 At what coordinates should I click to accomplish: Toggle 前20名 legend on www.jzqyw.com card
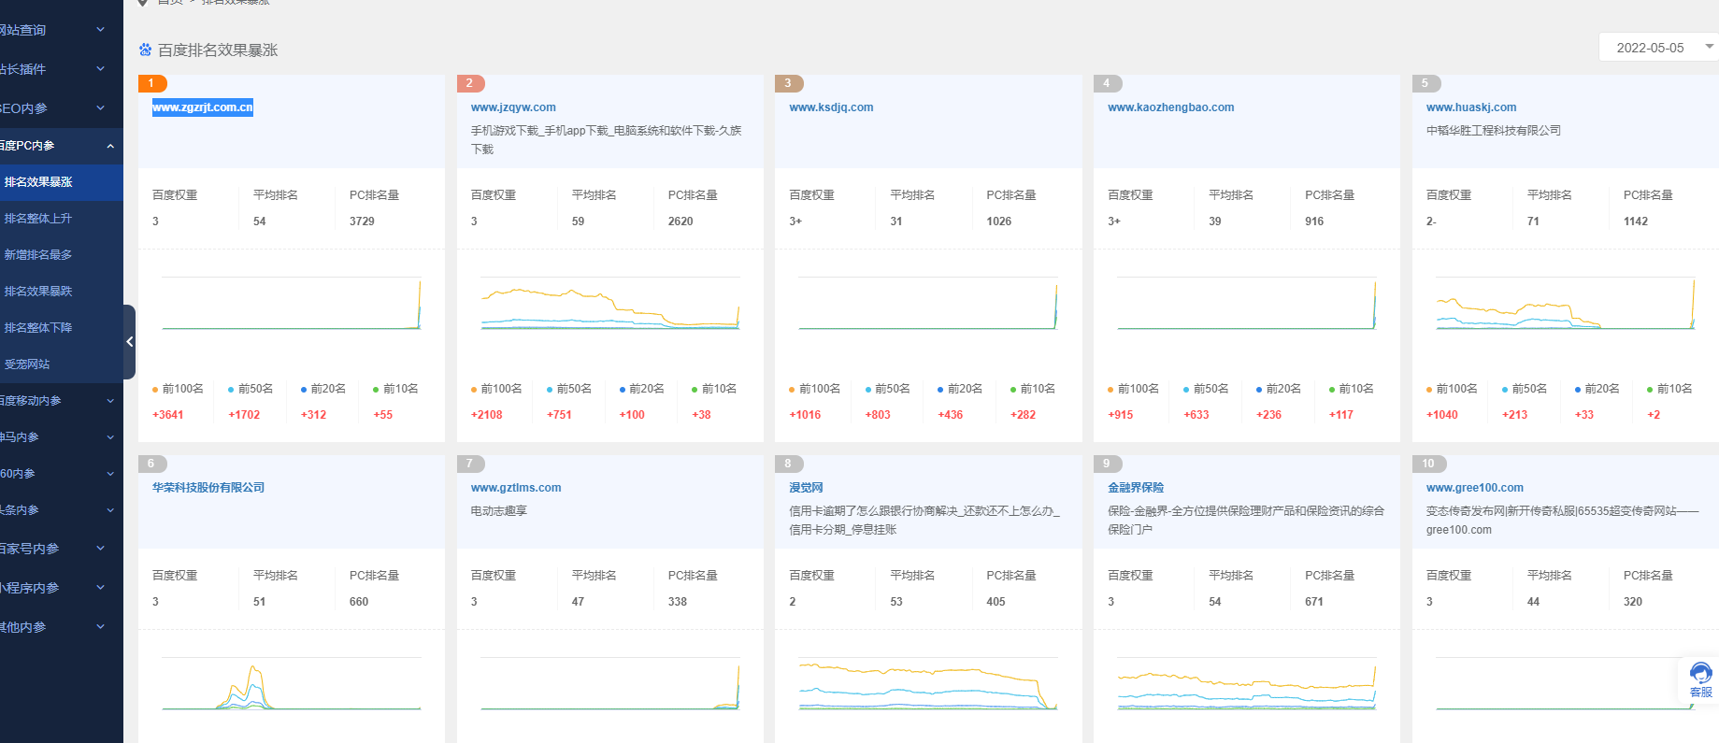pos(642,389)
